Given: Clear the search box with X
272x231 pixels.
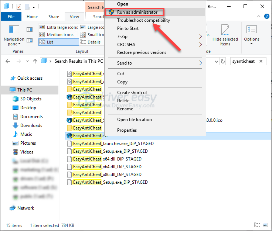Looking at the screenshot, I should coord(261,61).
